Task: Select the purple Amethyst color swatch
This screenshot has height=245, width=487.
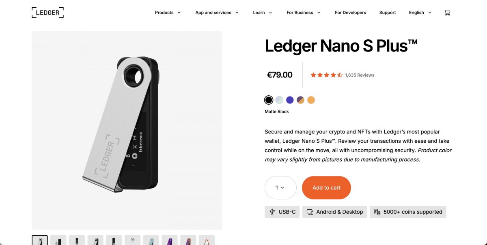Action: coord(290,100)
